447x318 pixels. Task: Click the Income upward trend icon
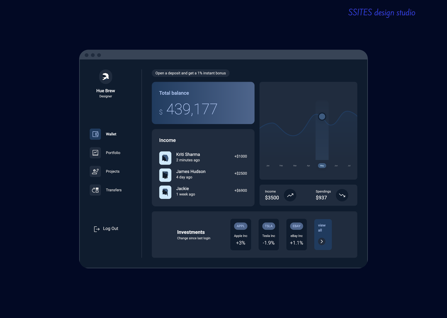point(290,195)
